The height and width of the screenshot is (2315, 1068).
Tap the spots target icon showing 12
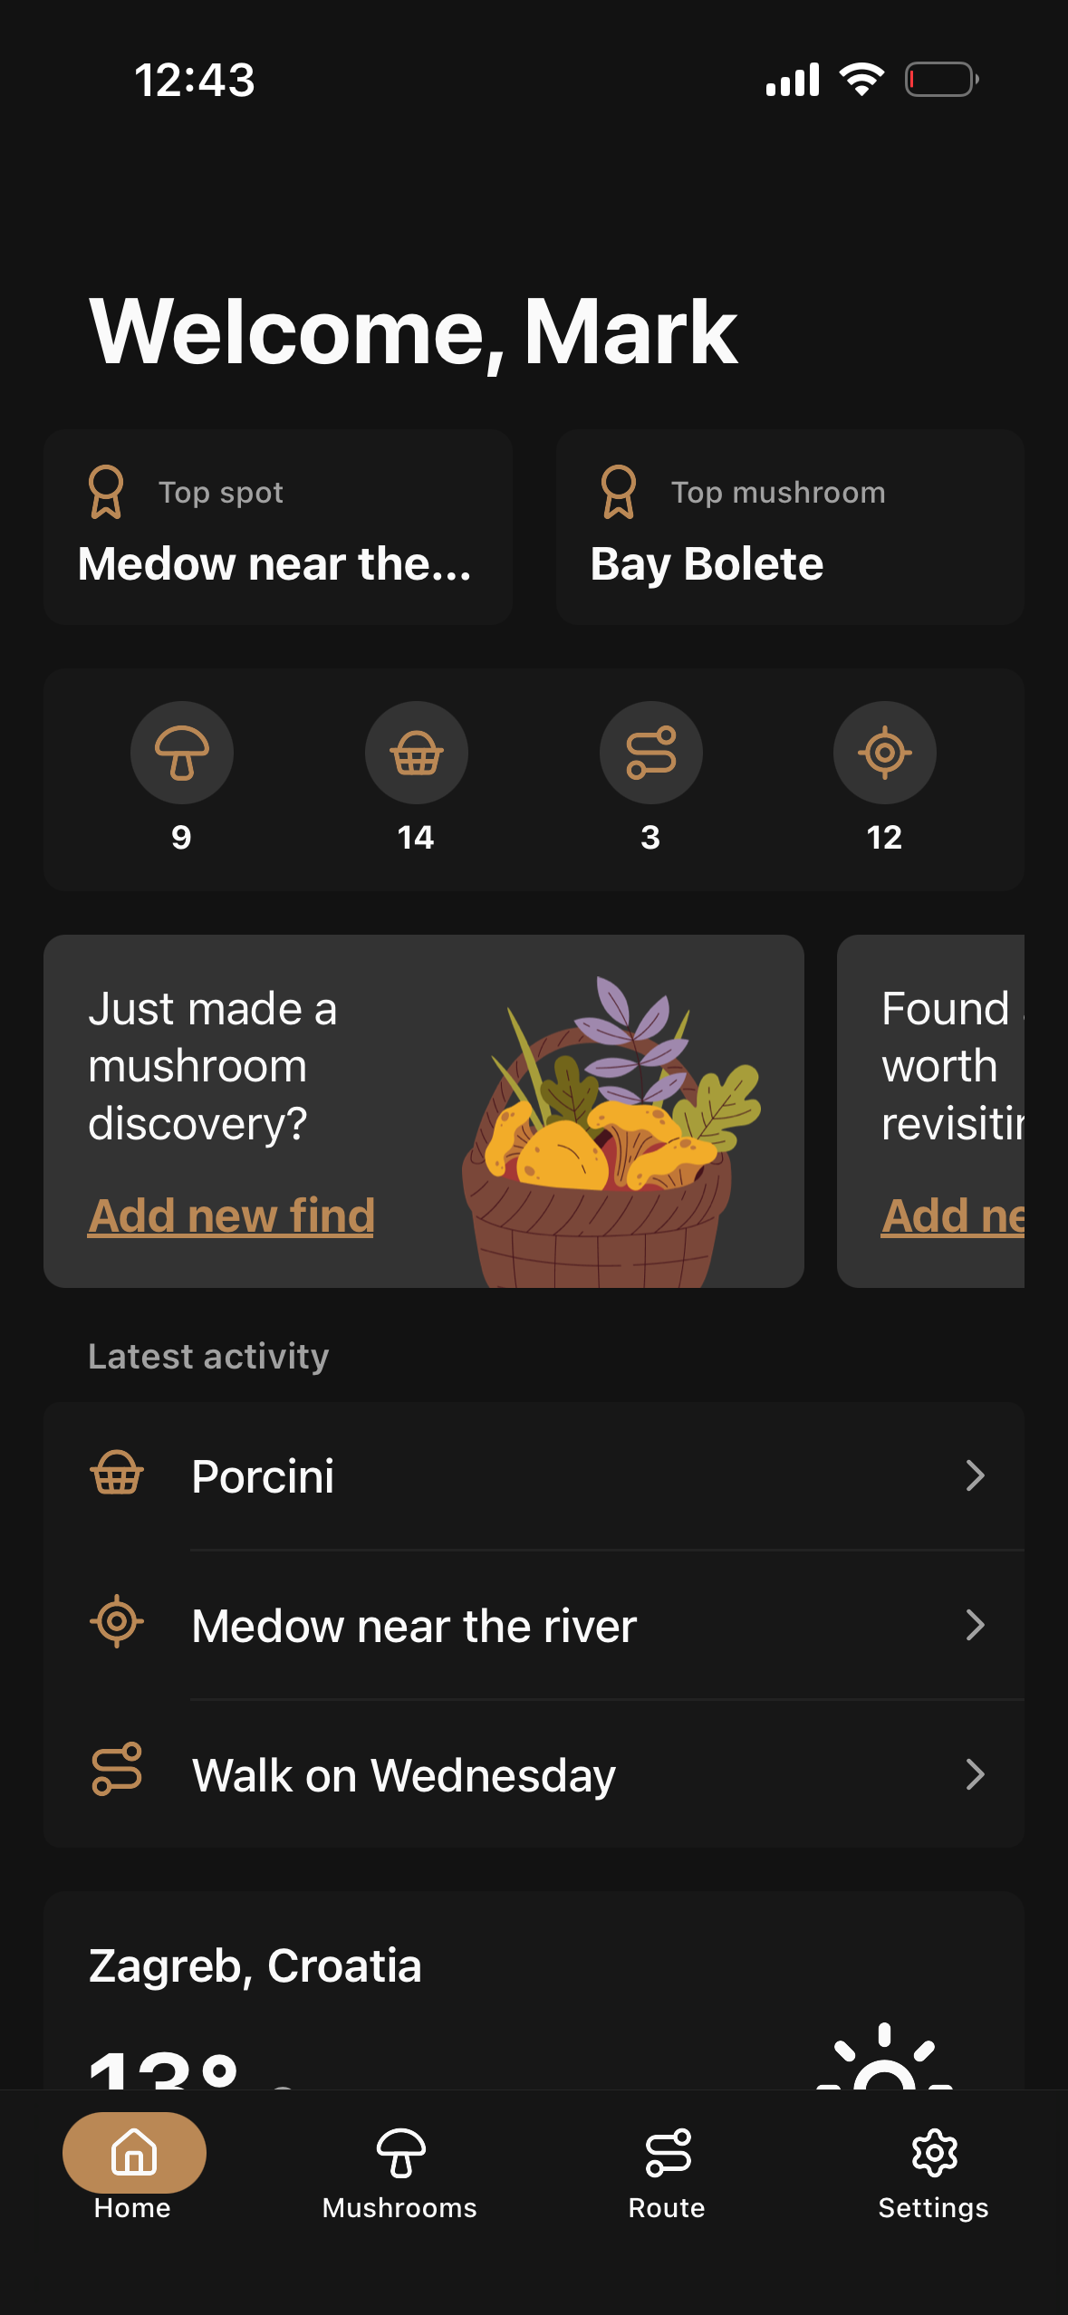tap(884, 753)
